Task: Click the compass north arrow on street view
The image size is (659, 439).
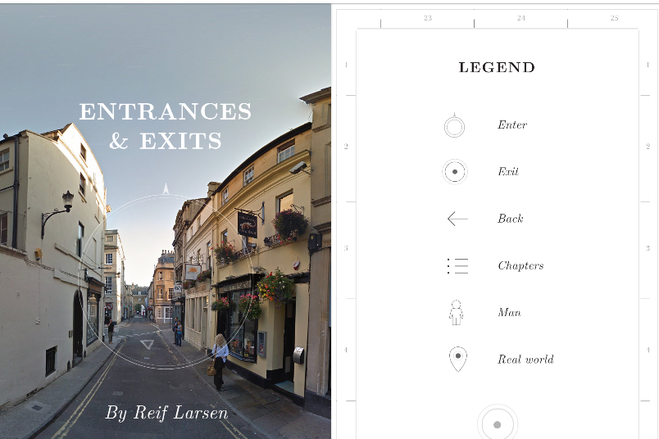Action: [166, 188]
